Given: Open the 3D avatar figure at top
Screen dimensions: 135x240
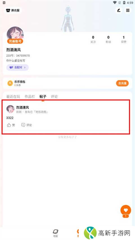Looking at the screenshot, I should click(x=67, y=19).
